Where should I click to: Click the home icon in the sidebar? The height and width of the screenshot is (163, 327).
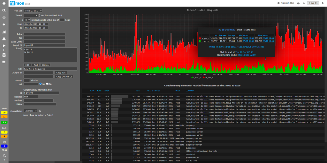tap(4, 3)
